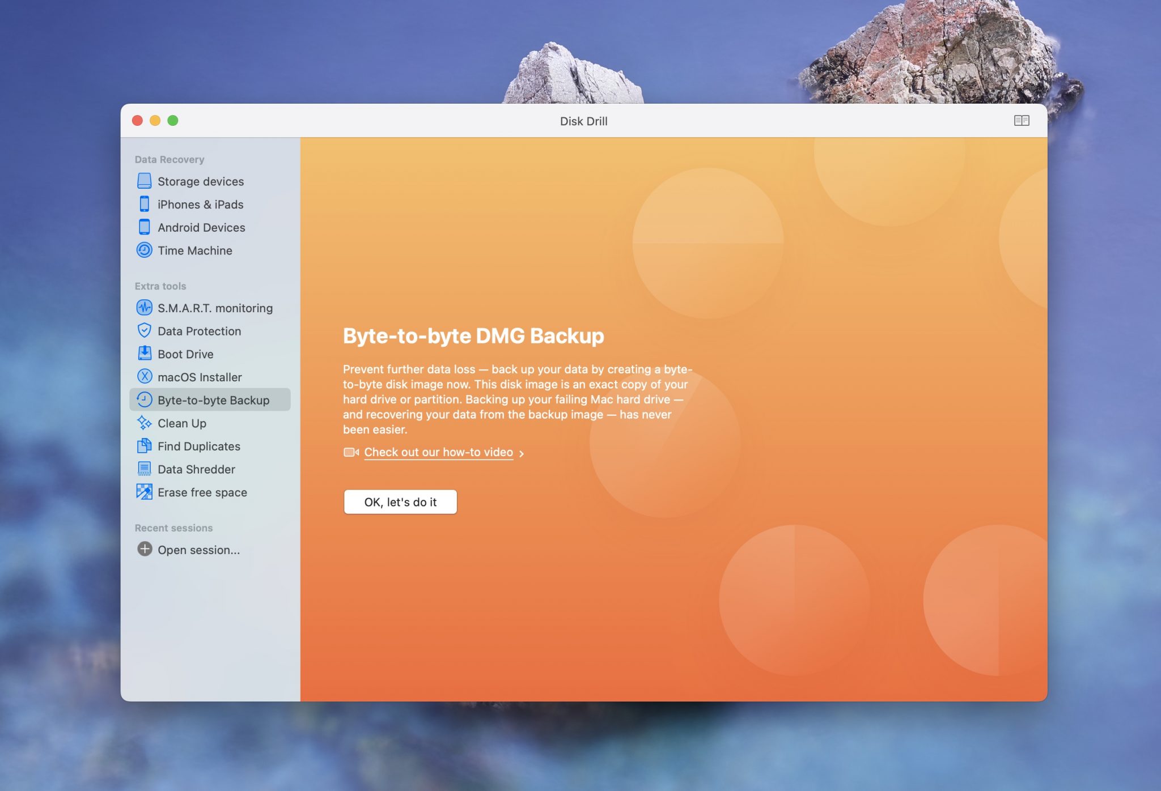This screenshot has width=1161, height=791.
Task: Expand Recent sessions section
Action: click(x=173, y=528)
